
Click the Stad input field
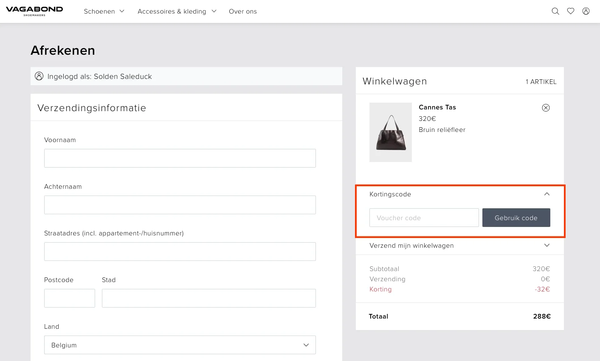(209, 298)
